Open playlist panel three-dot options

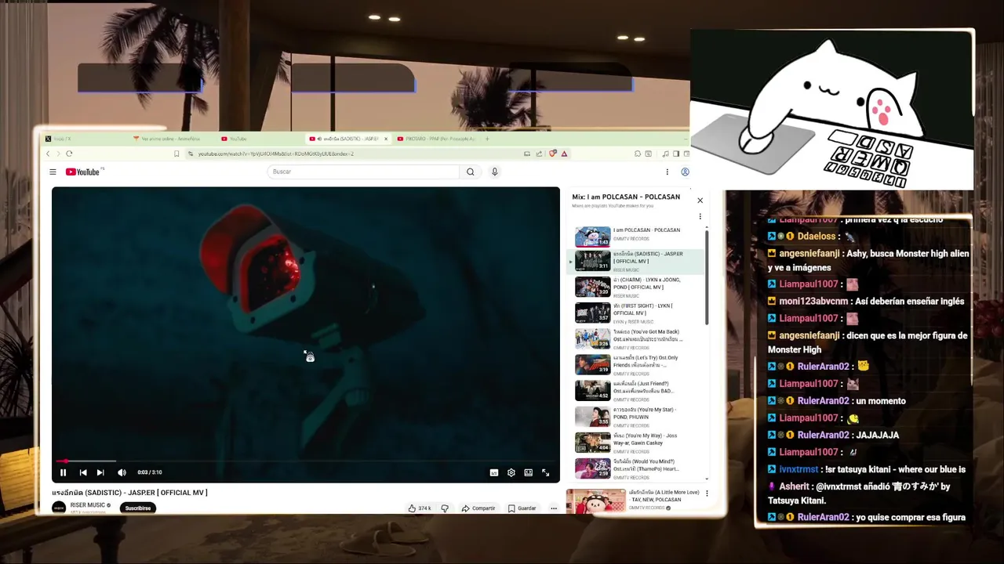[700, 217]
